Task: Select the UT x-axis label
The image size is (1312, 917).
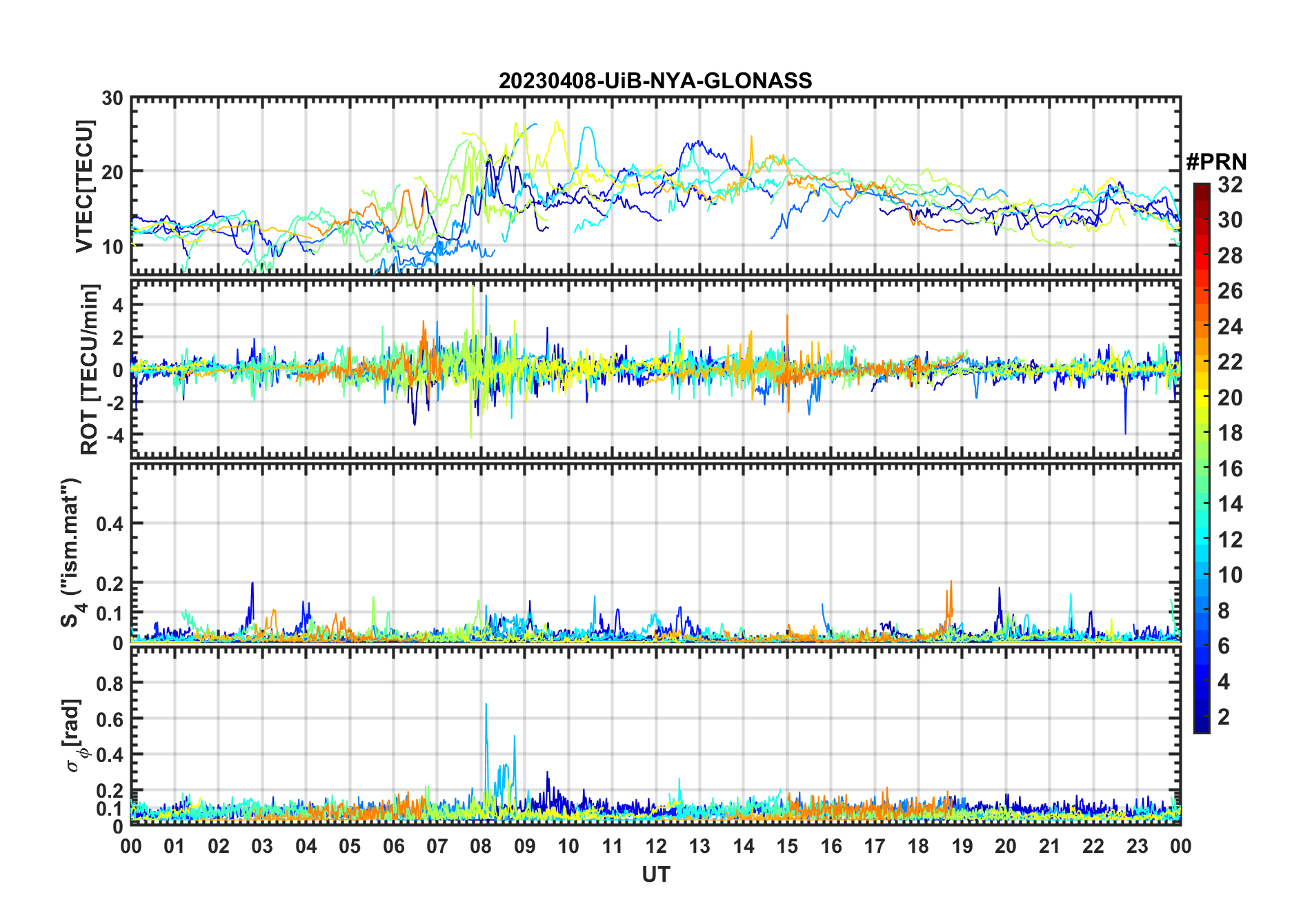Action: coord(656,874)
